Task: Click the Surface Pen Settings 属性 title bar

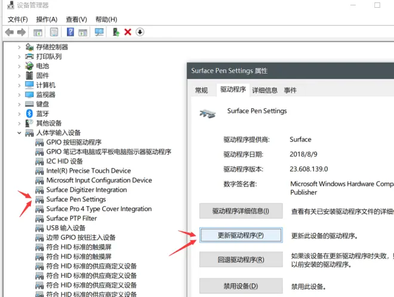Action: tap(290, 71)
